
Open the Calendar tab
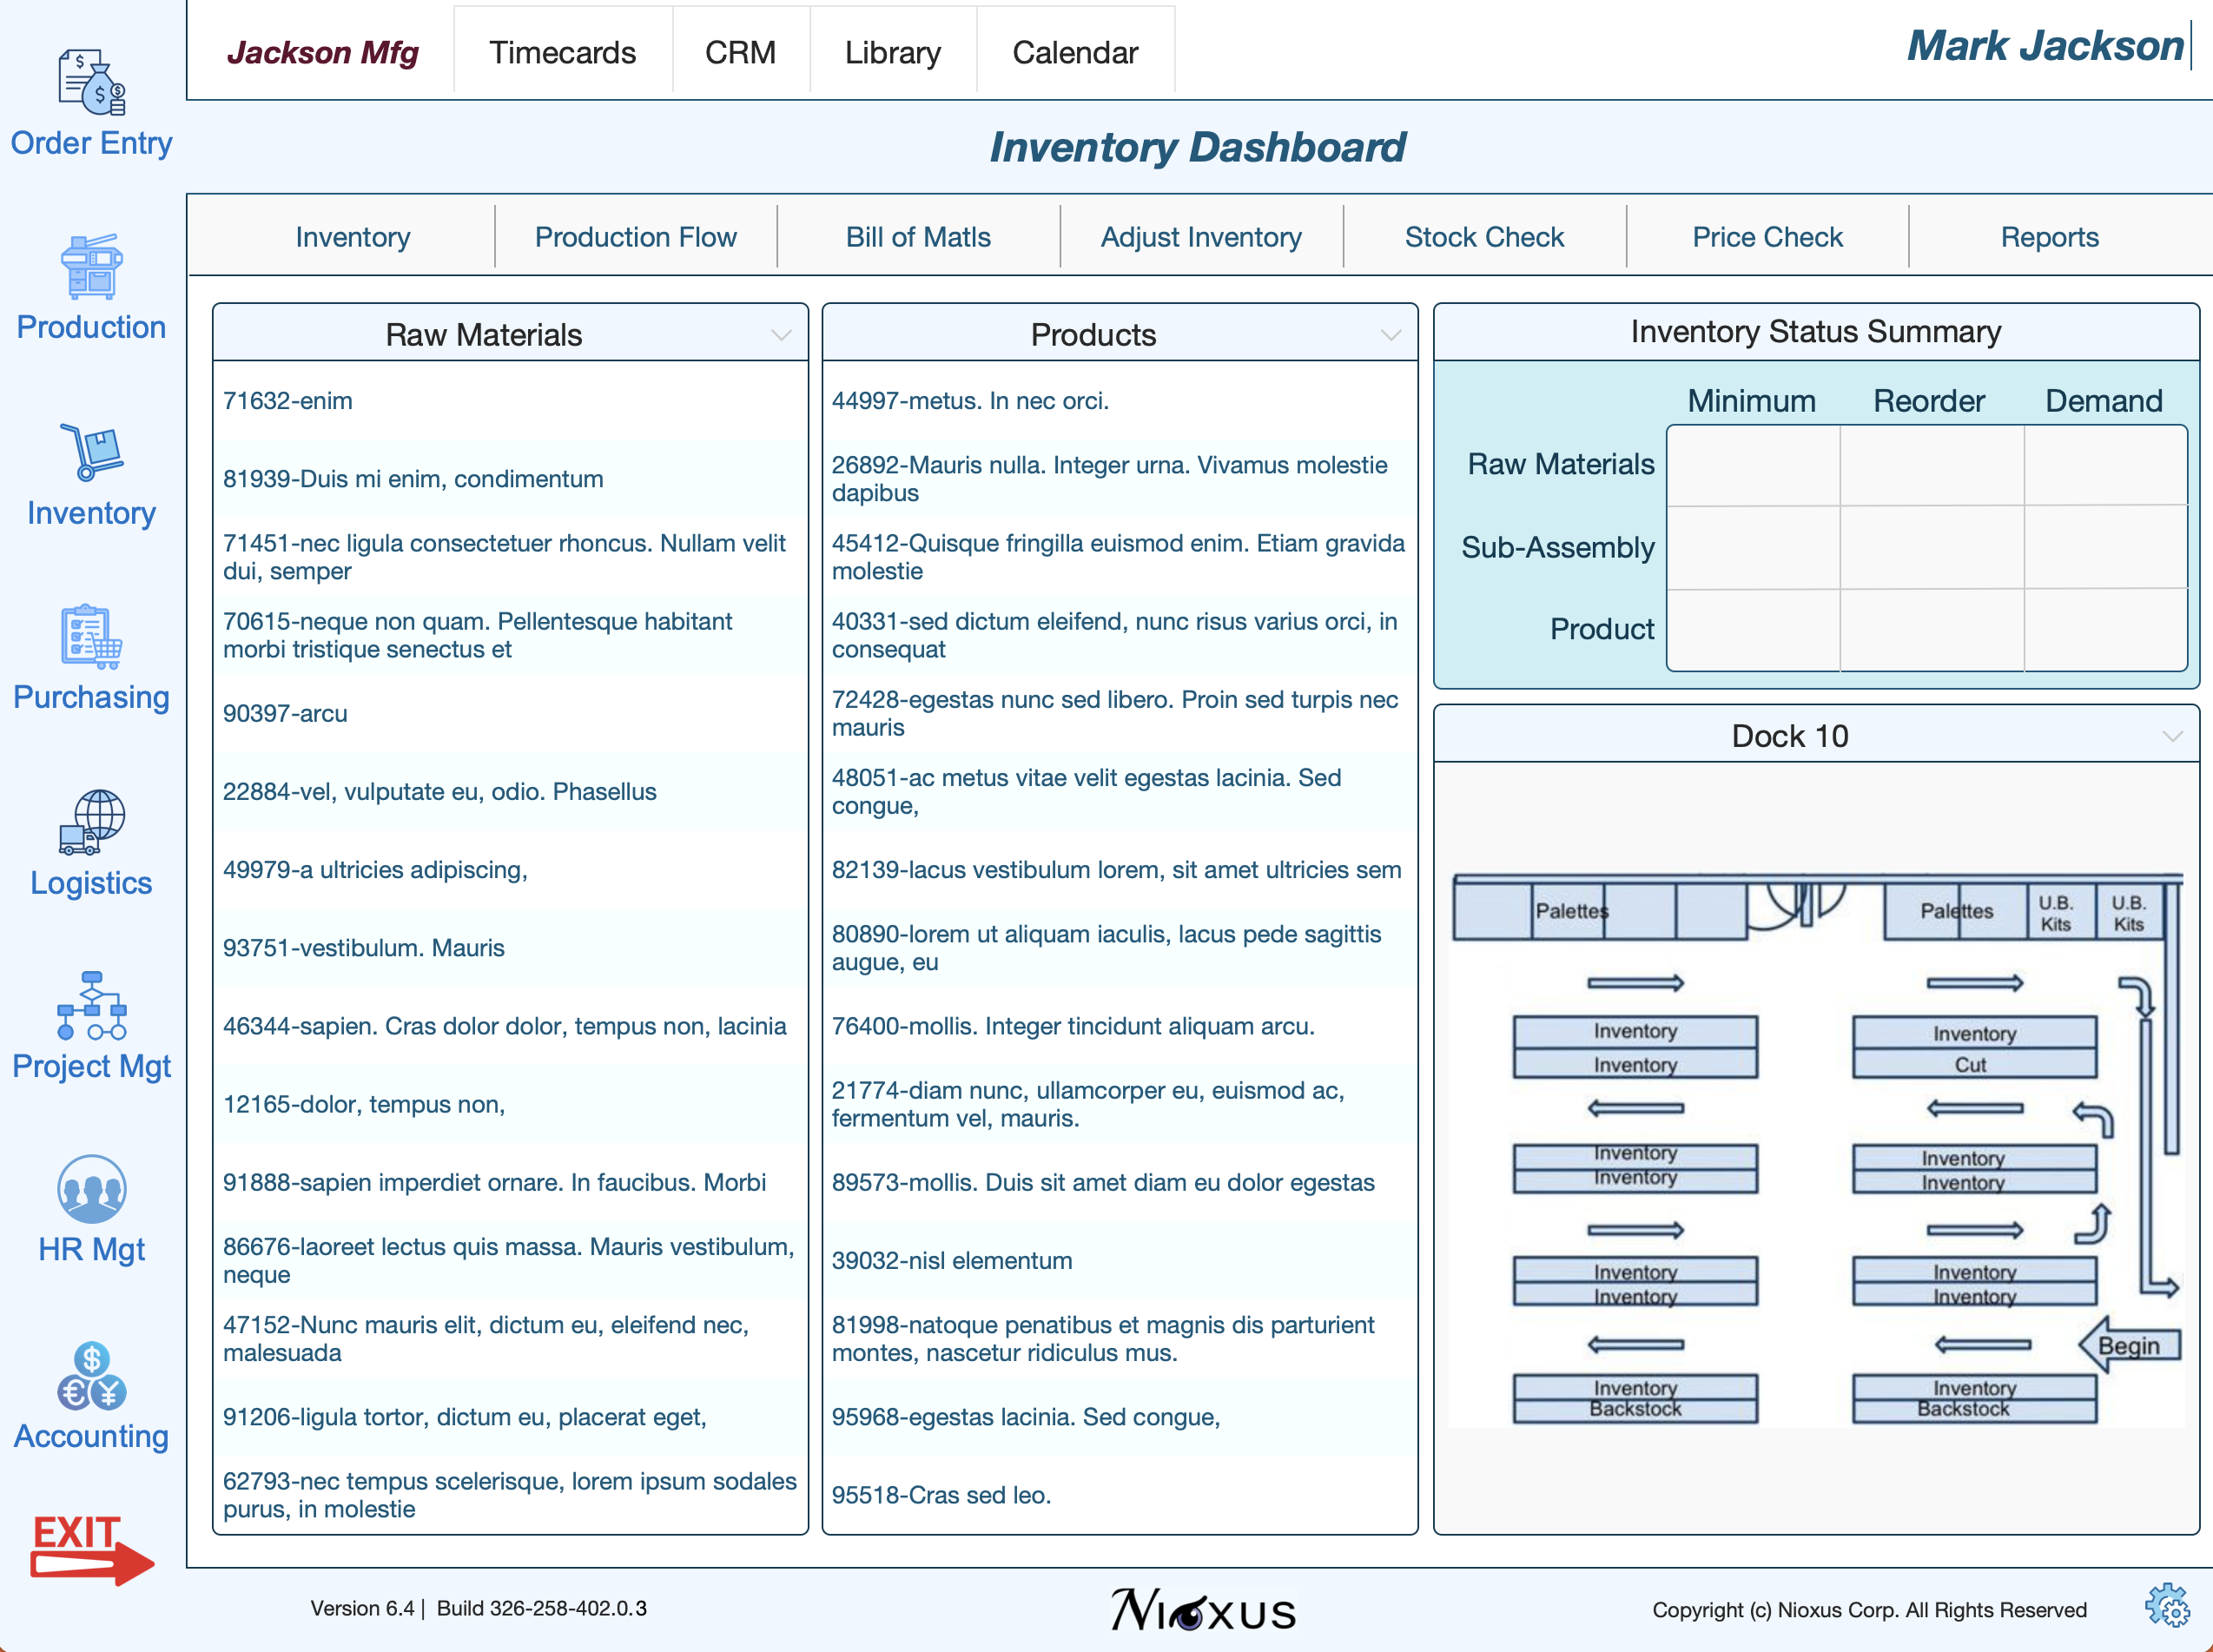(x=1074, y=52)
